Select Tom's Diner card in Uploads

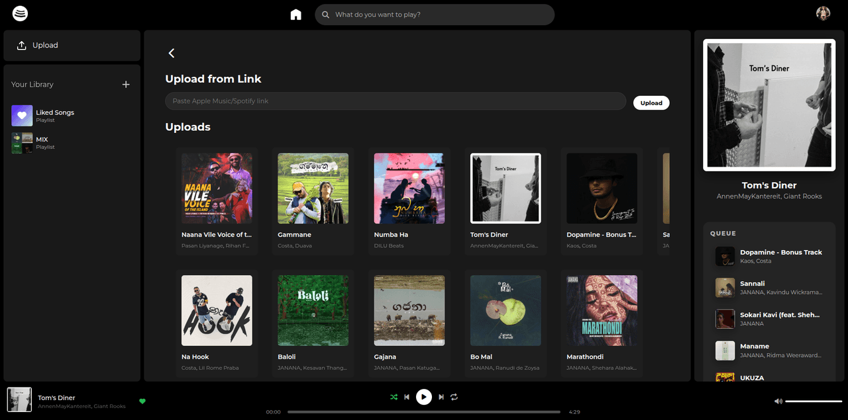point(505,201)
